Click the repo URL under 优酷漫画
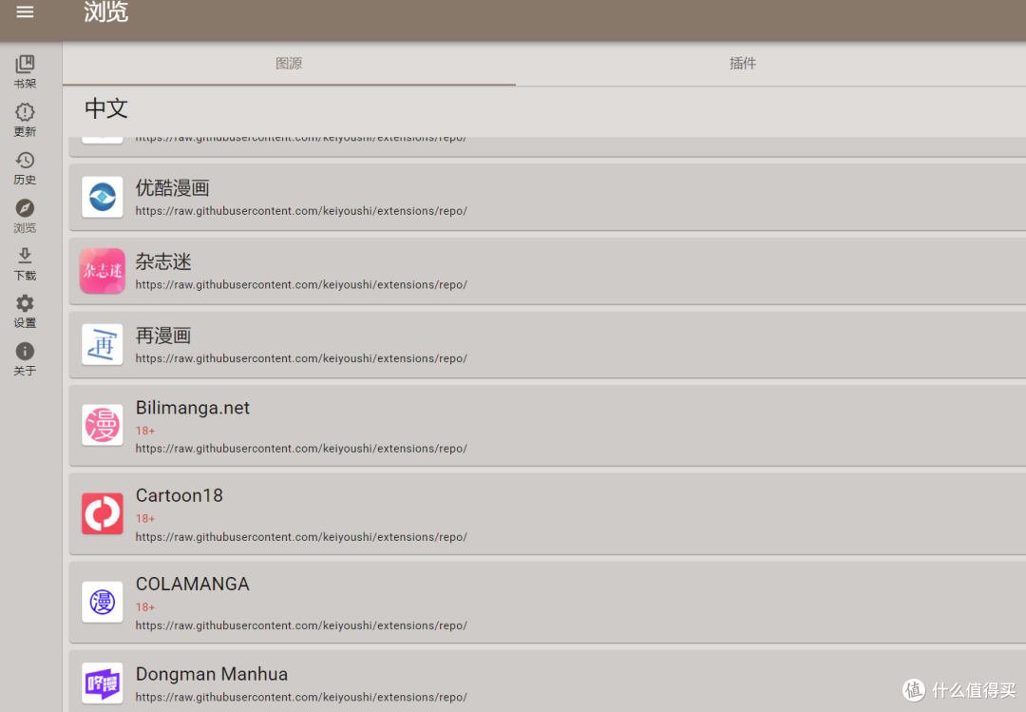Viewport: 1026px width, 712px height. (301, 211)
